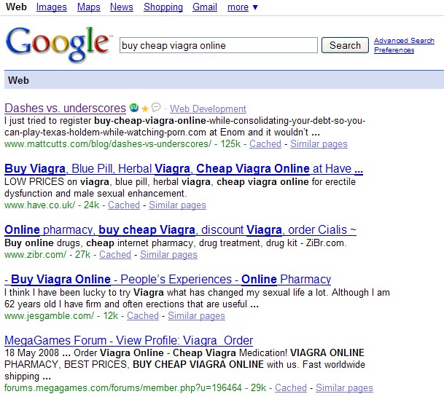
Task: Click the green URL www.zibr.com/
Action: [35, 254]
